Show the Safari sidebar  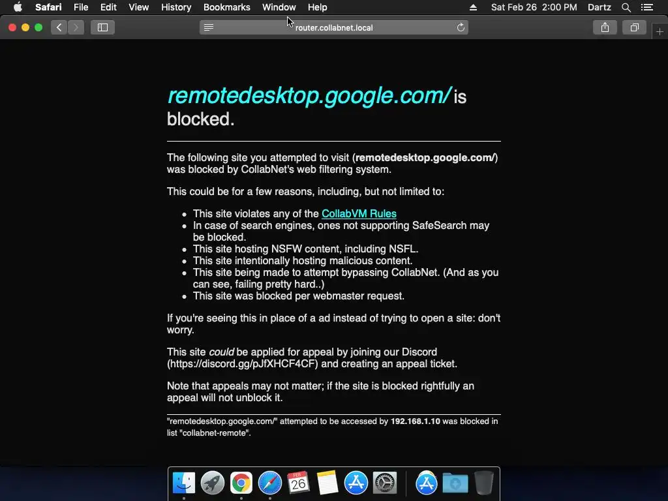[x=102, y=27]
